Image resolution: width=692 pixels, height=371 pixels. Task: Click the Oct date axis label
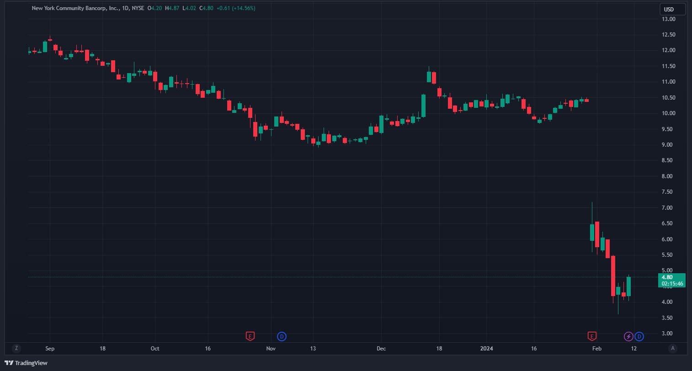155,348
